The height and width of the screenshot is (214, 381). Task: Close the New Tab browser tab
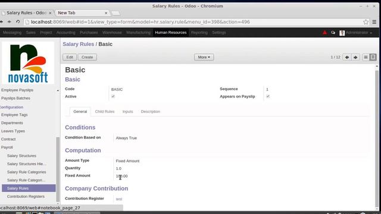[106, 13]
